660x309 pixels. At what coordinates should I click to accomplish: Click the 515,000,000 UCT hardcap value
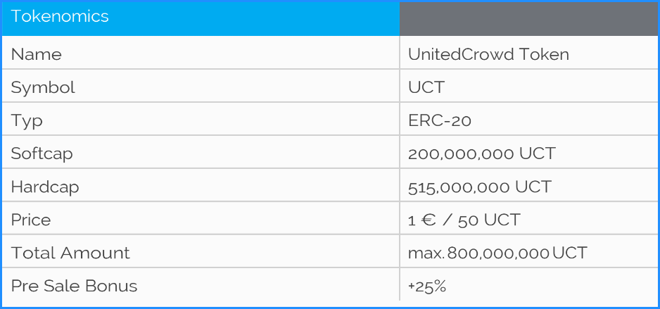(x=480, y=187)
